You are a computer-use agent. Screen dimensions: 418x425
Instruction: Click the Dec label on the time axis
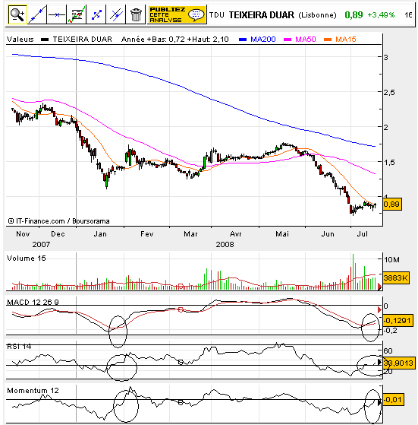point(58,234)
